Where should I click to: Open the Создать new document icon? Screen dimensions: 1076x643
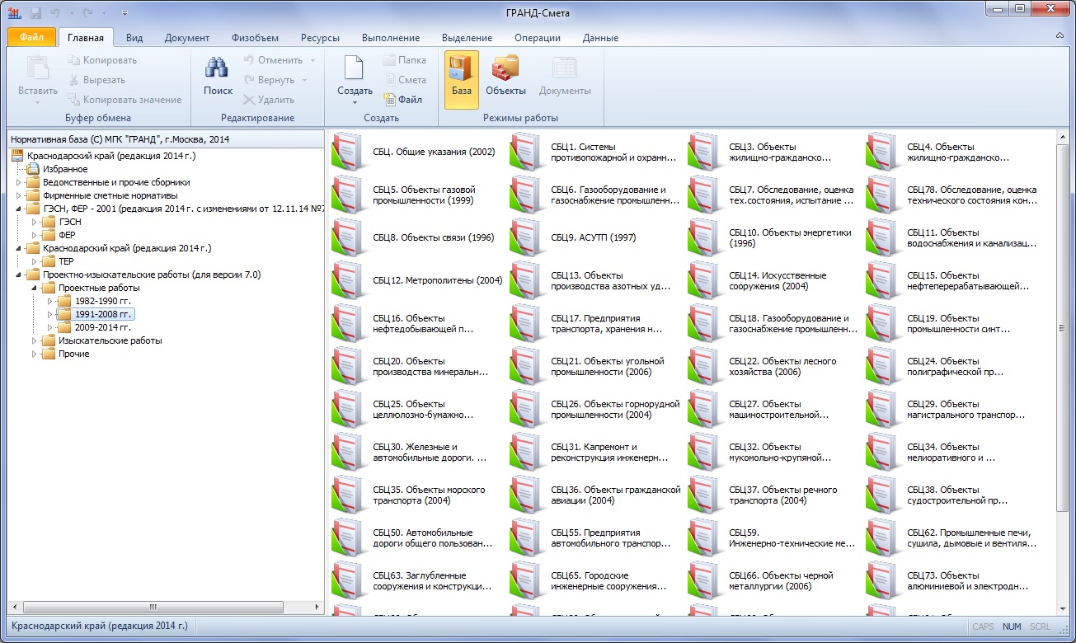pos(354,69)
